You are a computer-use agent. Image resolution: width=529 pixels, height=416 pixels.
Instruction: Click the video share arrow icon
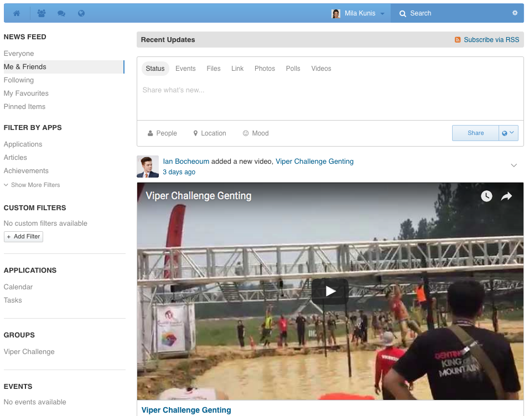[x=506, y=196]
